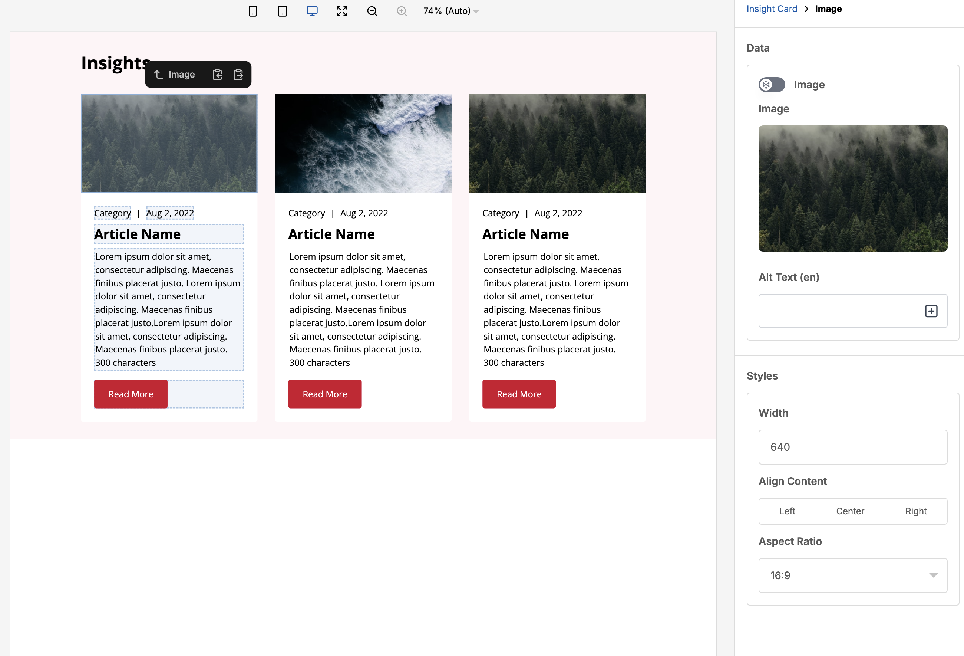Screen dimensions: 964x656
Task: Set Align Content to Right
Action: click(916, 511)
